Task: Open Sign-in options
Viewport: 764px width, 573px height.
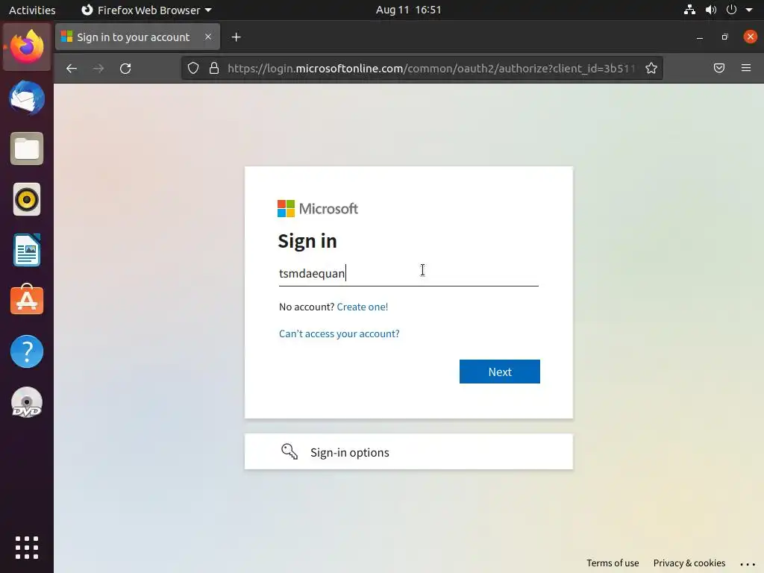Action: tap(409, 451)
